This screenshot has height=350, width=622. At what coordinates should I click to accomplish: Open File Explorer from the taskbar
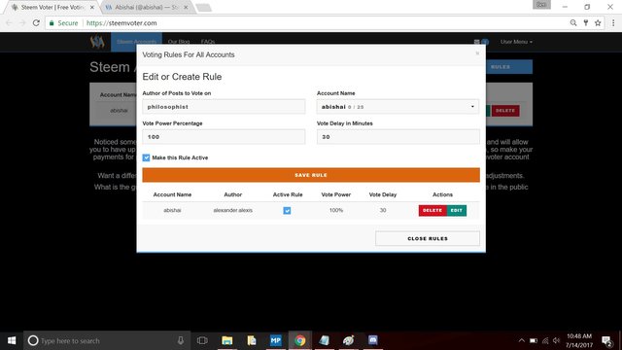(x=226, y=340)
